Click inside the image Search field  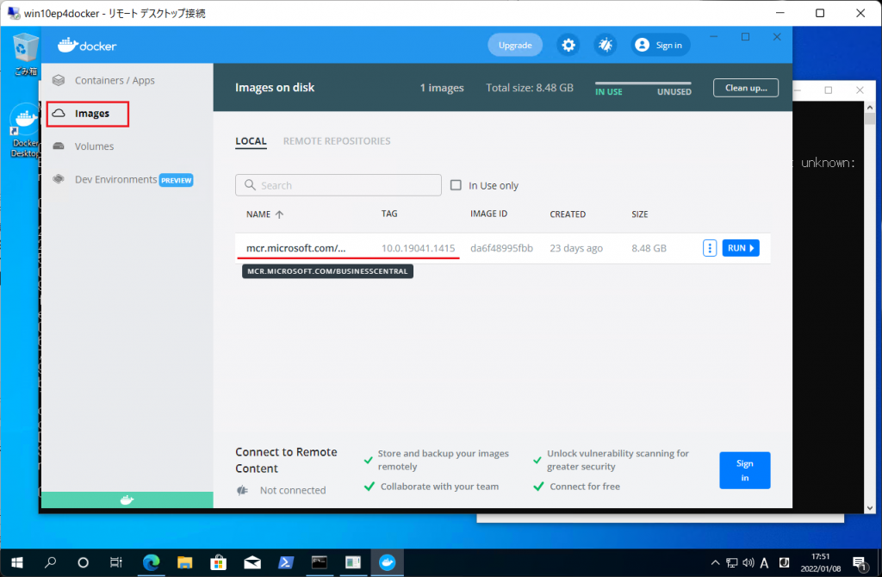tap(338, 185)
